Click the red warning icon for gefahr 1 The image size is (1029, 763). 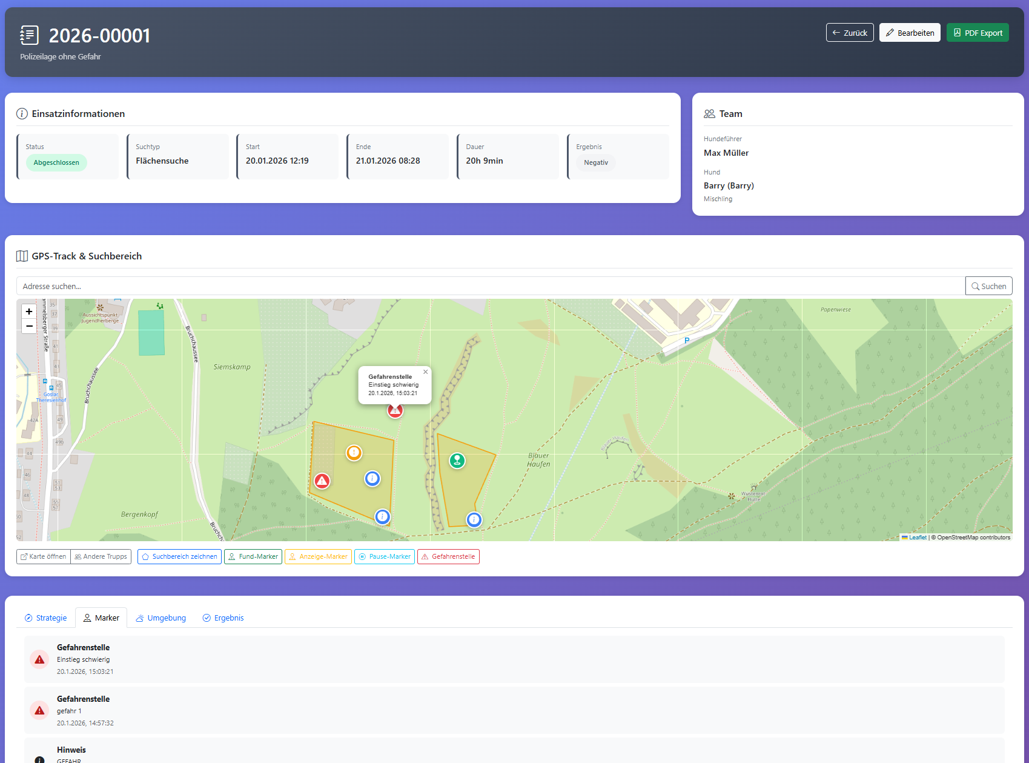(40, 710)
